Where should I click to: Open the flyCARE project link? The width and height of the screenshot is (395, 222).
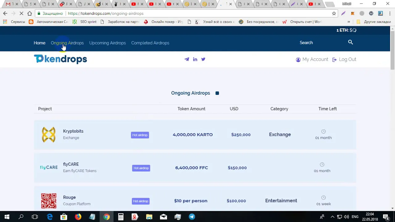[71, 164]
